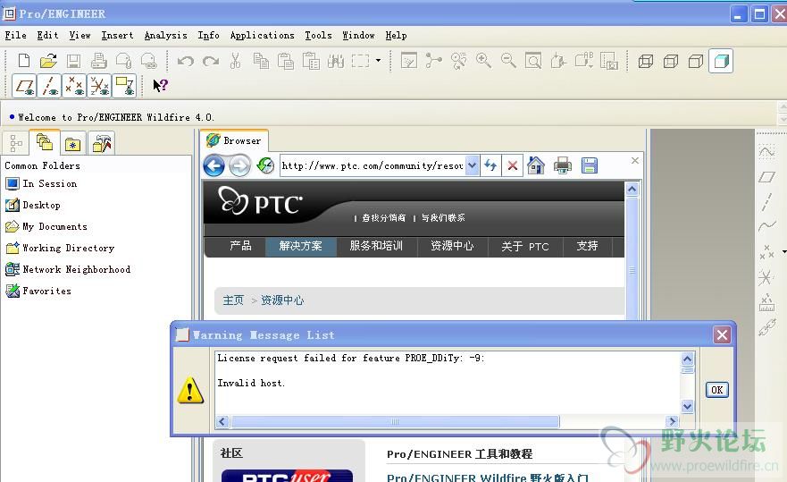The height and width of the screenshot is (482, 787).
Task: Toggle annotation element display
Action: (124, 86)
